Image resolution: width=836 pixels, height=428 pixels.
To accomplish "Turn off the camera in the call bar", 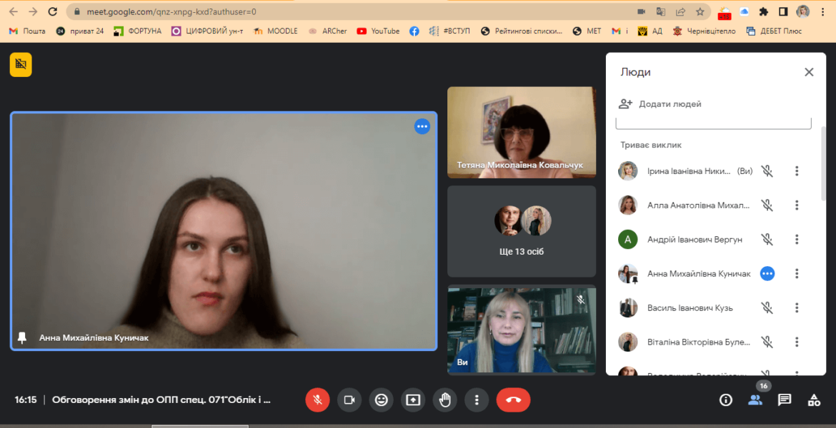I will click(349, 399).
